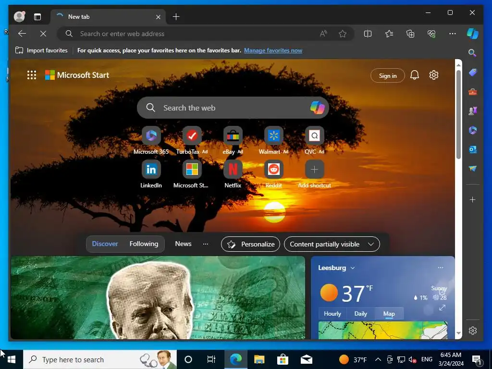Viewport: 492px width, 369px height.
Task: Select the Following feed tab
Action: 144,244
